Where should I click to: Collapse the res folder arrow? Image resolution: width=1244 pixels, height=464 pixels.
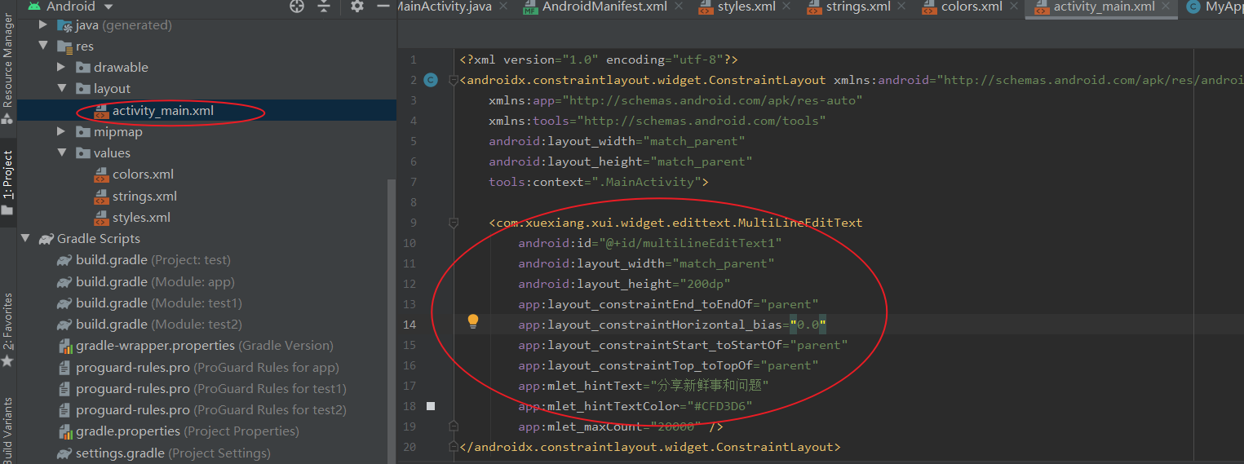[43, 46]
